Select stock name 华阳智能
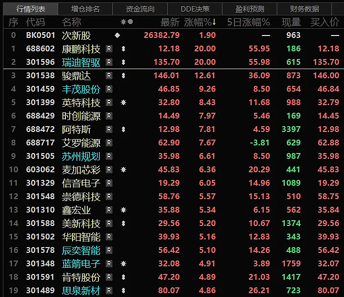Viewport: 344px width, 297px height. pos(81,237)
